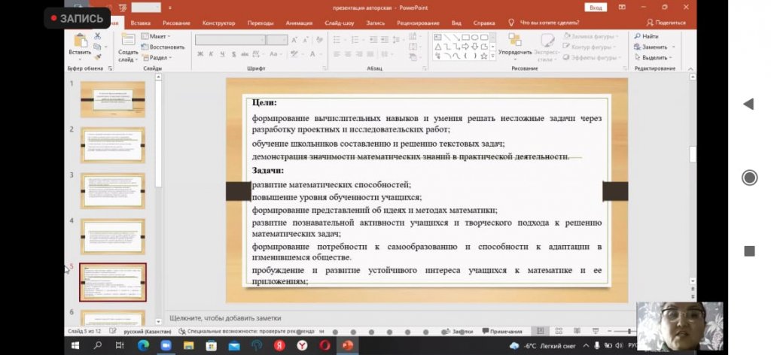Open the font name combo box
The image size is (771, 355).
(x=230, y=40)
